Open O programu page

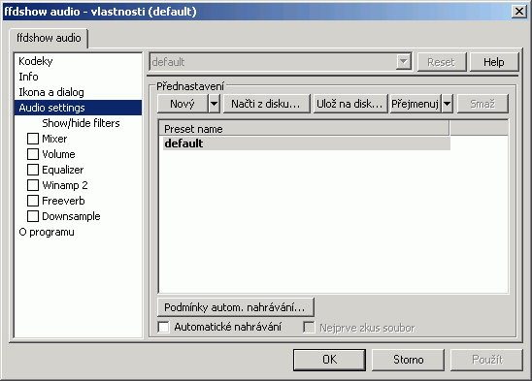pyautogui.click(x=47, y=233)
